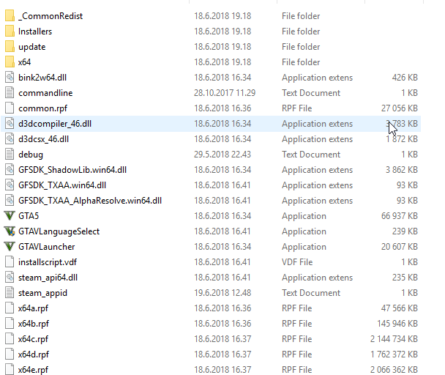Click the commandline file name
This screenshot has height=375, width=445.
point(45,92)
